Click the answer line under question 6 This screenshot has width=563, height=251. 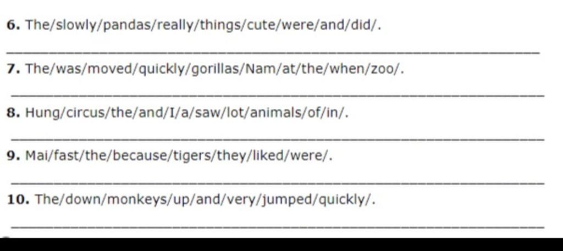[273, 53]
